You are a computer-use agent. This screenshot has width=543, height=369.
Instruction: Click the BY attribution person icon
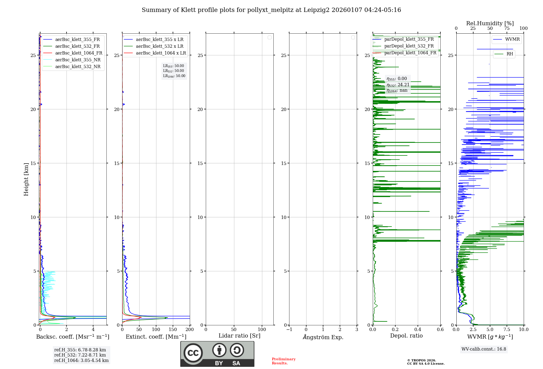coord(219,350)
